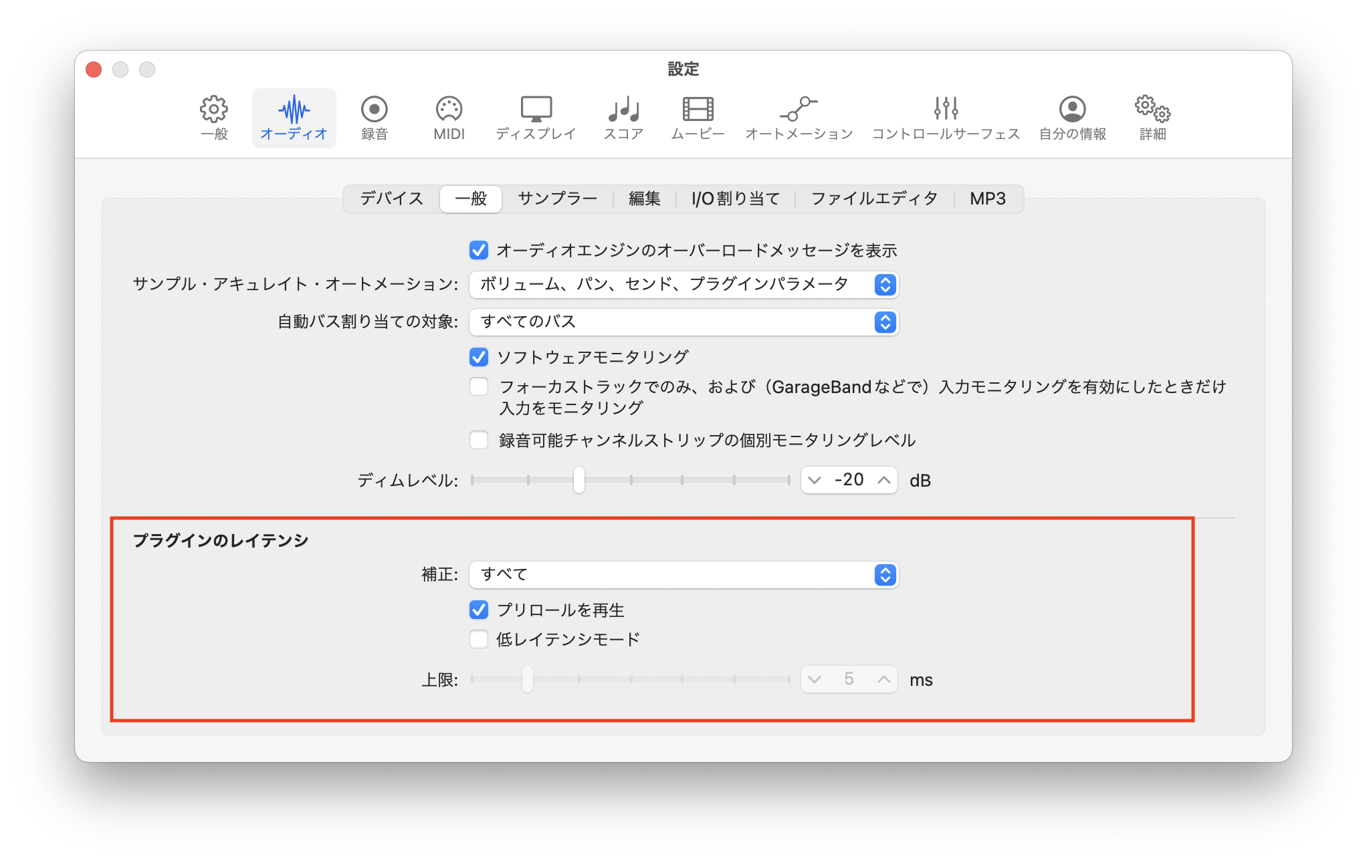Select the オートメーション (Automation) icon

tap(799, 110)
